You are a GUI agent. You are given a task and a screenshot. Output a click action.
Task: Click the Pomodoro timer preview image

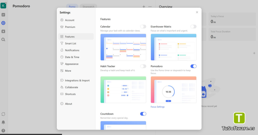click(174, 90)
